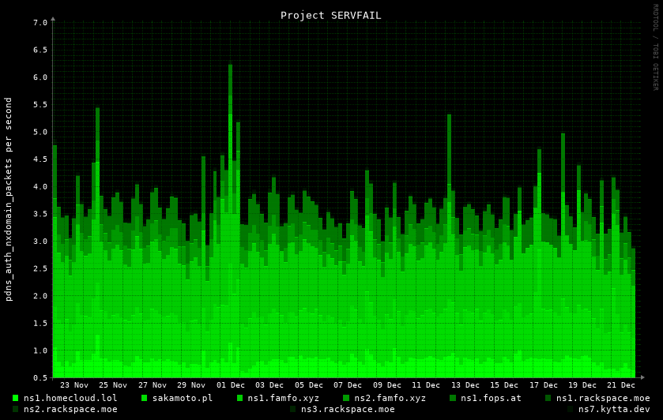Image resolution: width=663 pixels, height=420 pixels.
Task: Click the ns1.rackspace.moe legend color box
Action: coord(548,398)
